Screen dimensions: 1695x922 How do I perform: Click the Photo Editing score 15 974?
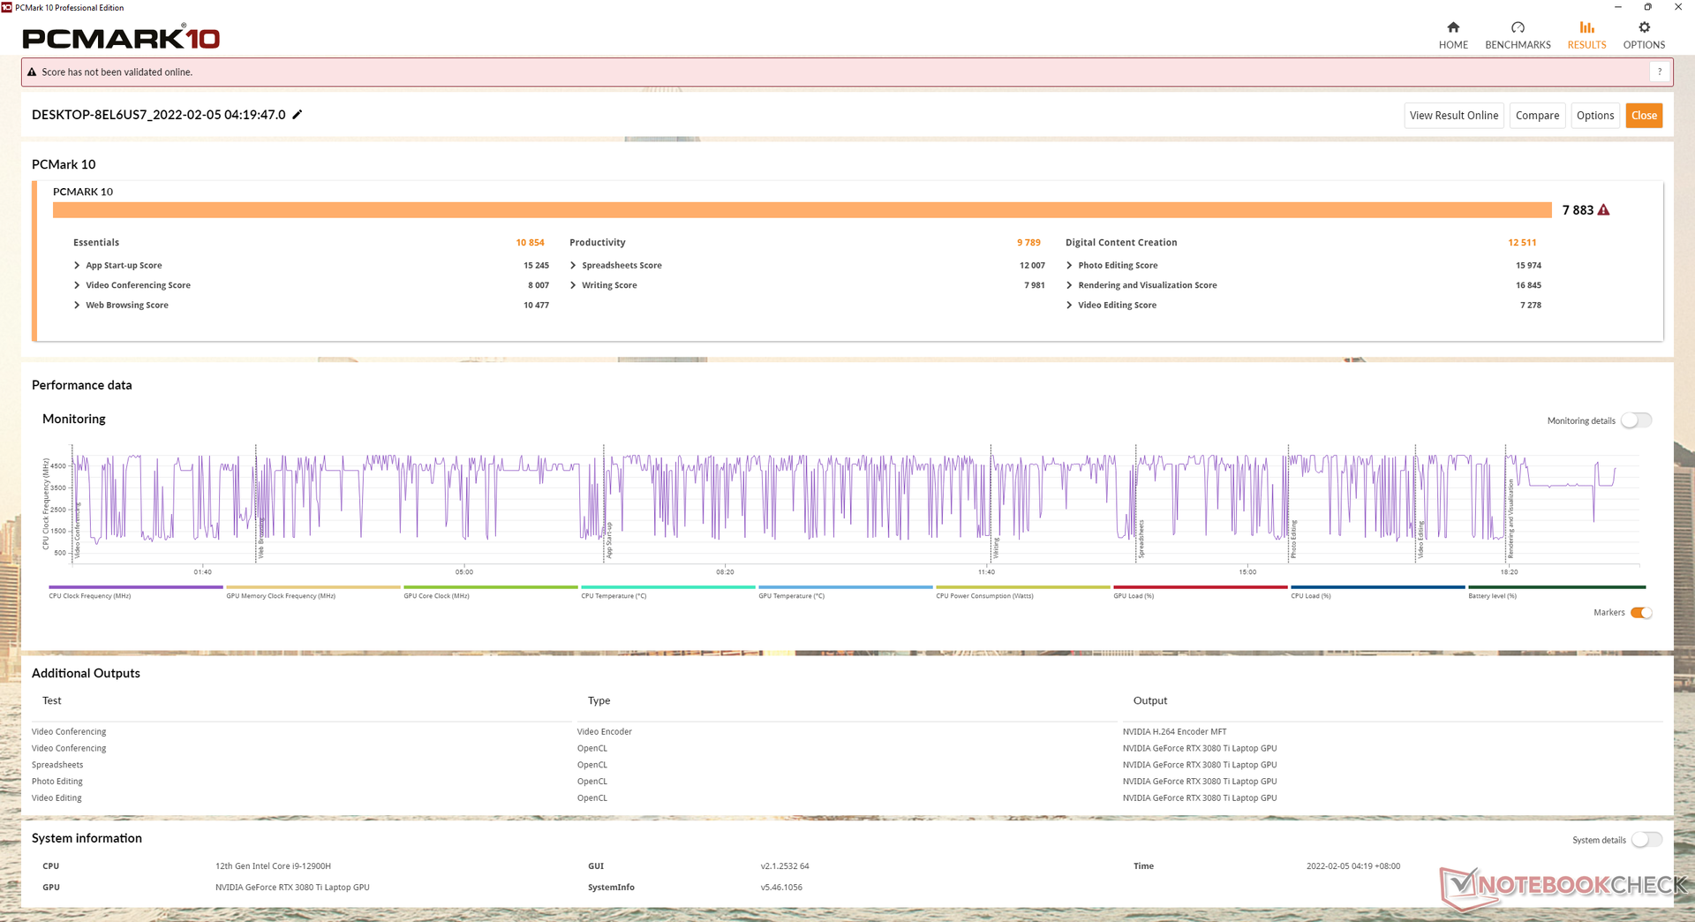1528,266
